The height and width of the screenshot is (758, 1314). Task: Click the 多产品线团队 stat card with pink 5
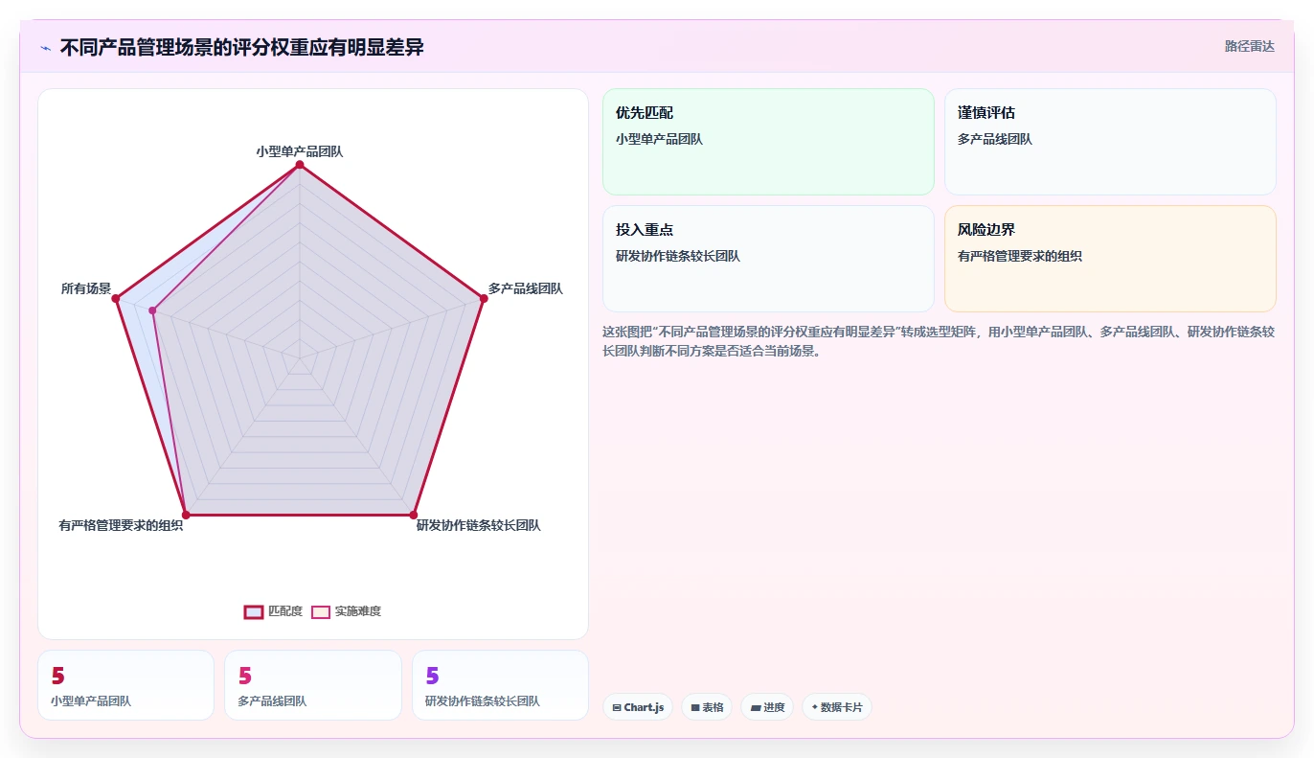[x=313, y=685]
